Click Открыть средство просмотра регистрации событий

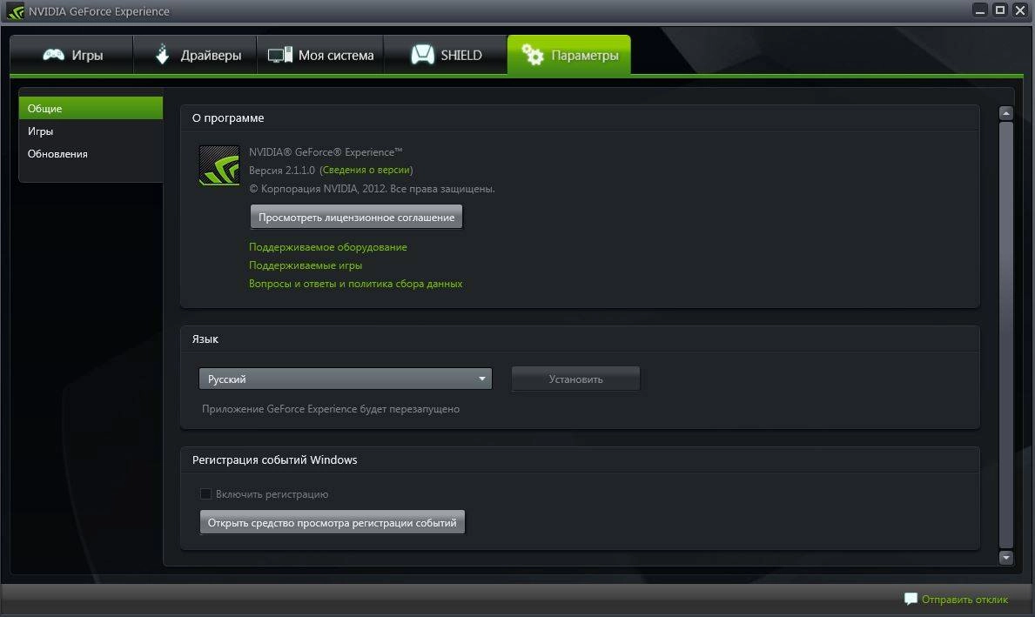pos(332,523)
